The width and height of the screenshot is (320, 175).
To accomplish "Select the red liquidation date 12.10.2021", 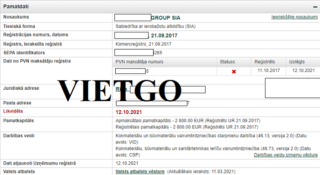I will 128,112.
